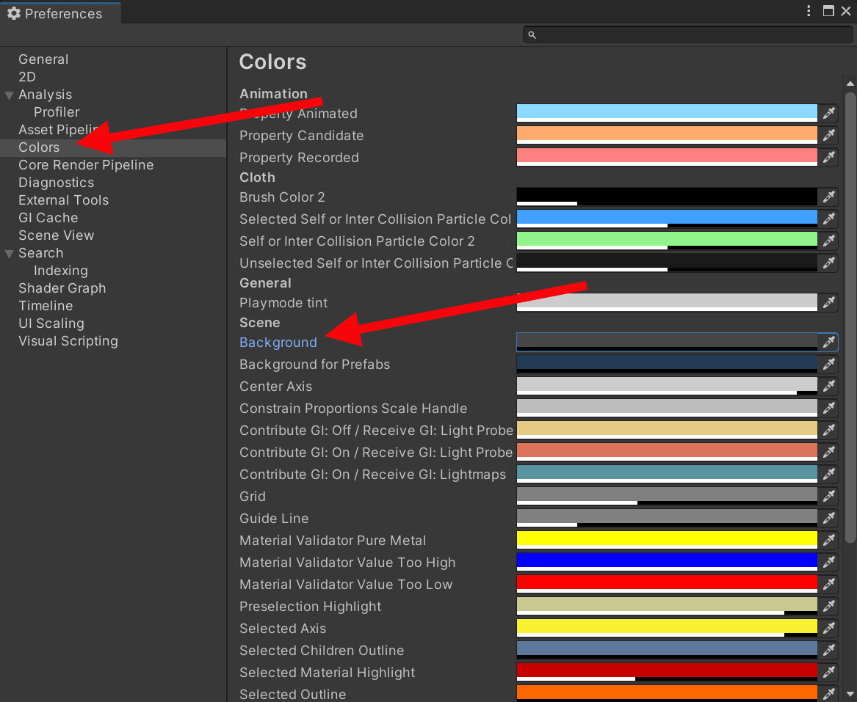857x702 pixels.
Task: Click the eyedropper for Property Recorded
Action: point(828,157)
